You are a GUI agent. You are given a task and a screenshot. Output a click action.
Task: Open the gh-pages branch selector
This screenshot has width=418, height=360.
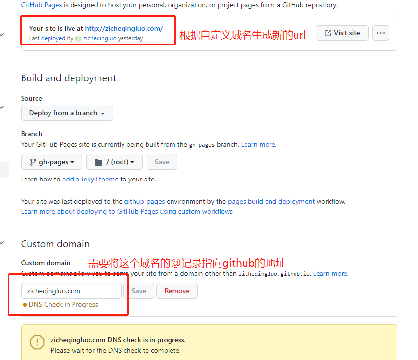tap(52, 162)
